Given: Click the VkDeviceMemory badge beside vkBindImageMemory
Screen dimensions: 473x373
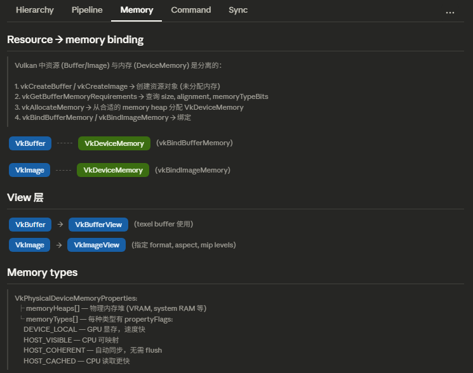Looking at the screenshot, I should (x=113, y=170).
